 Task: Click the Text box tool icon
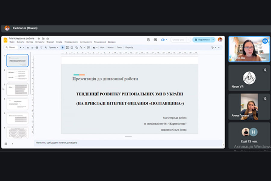click(67, 47)
